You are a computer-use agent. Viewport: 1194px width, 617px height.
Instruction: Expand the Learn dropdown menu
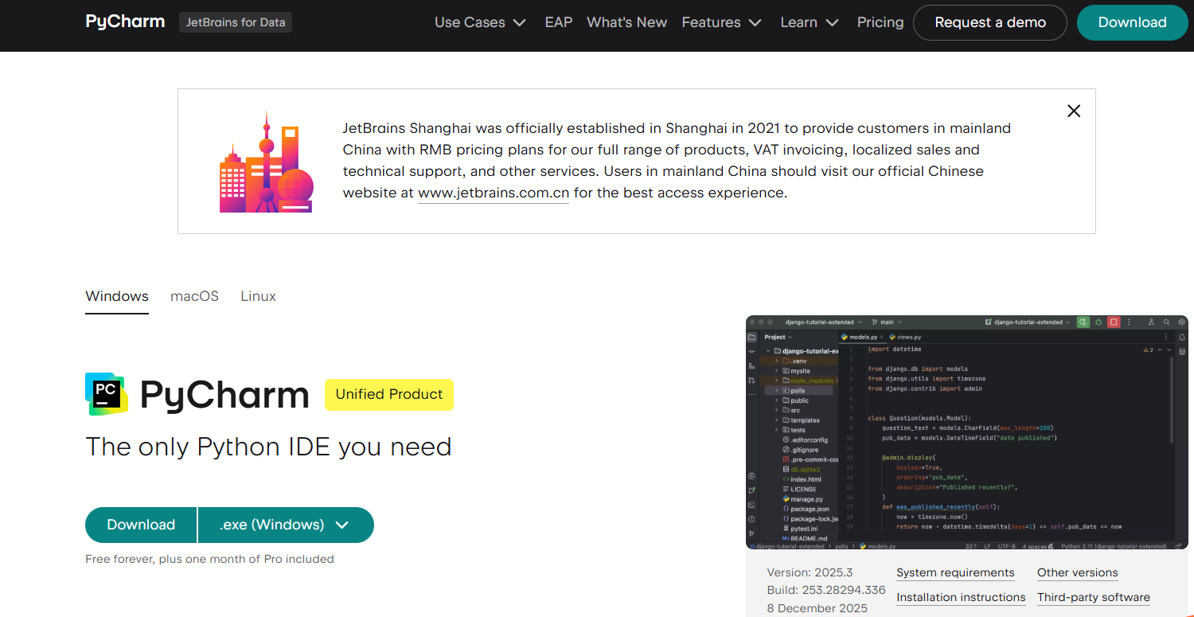[x=810, y=22]
